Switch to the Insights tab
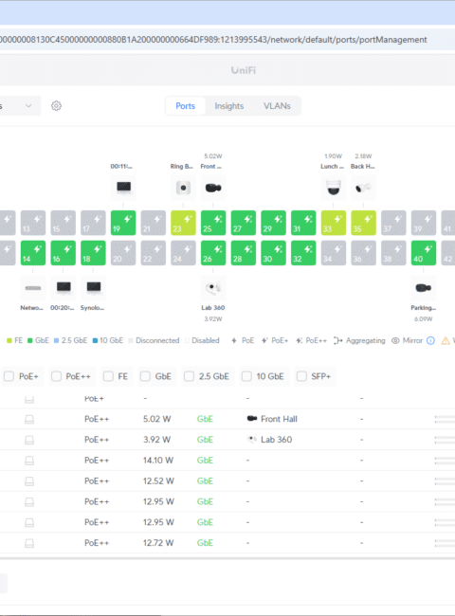This screenshot has height=616, width=455. (x=229, y=106)
